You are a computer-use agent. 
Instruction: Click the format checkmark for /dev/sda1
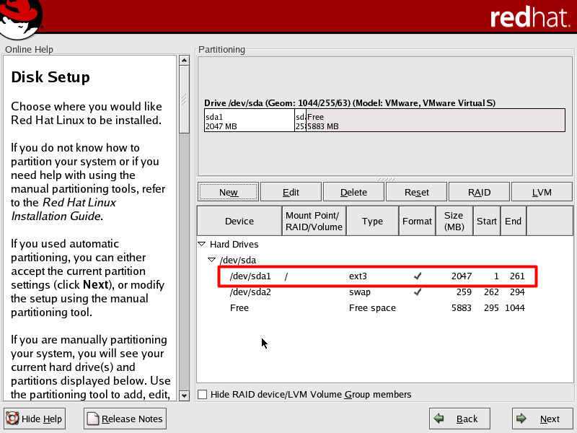(418, 276)
